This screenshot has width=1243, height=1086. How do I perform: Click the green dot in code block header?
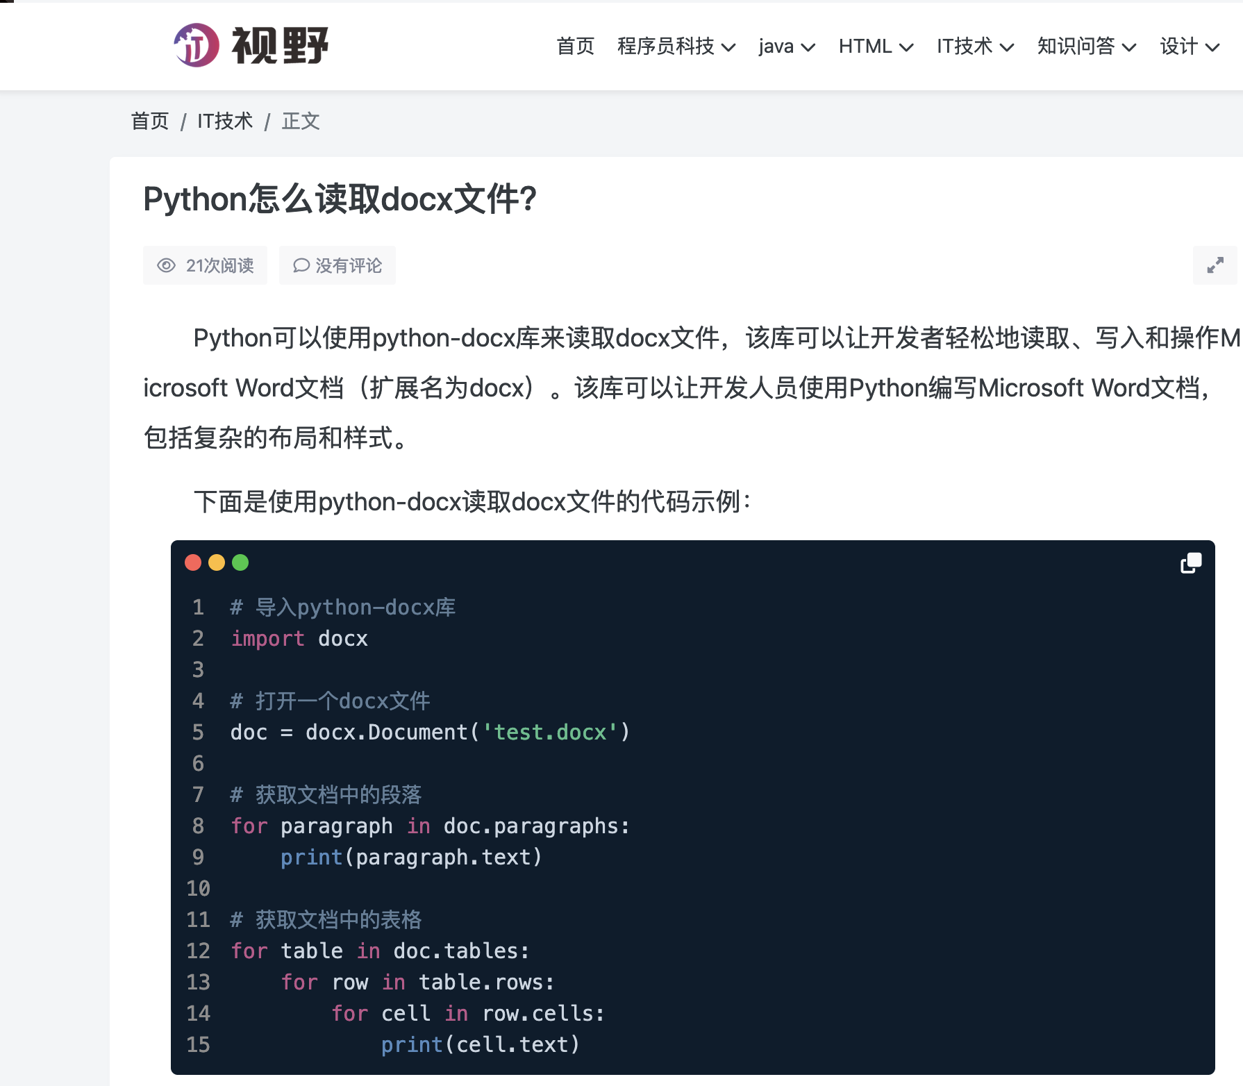pyautogui.click(x=240, y=562)
